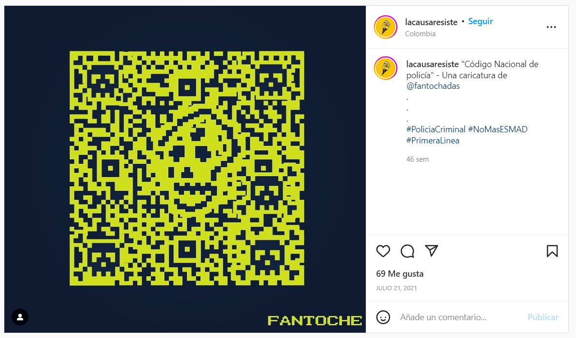576x338 pixels.
Task: View the 69 Me gusta likes list
Action: click(400, 274)
